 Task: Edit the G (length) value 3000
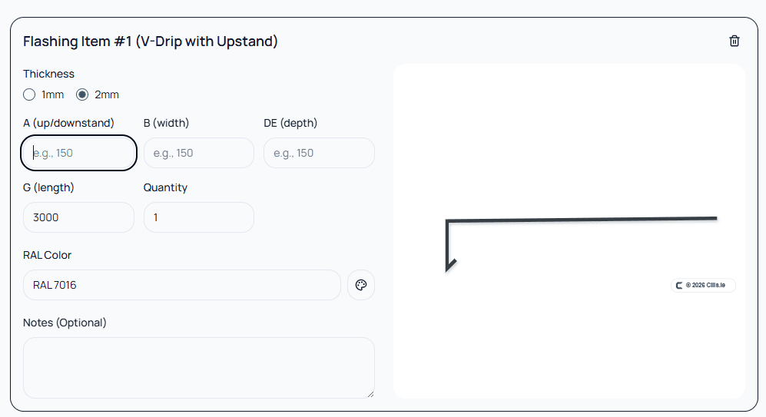pos(78,217)
